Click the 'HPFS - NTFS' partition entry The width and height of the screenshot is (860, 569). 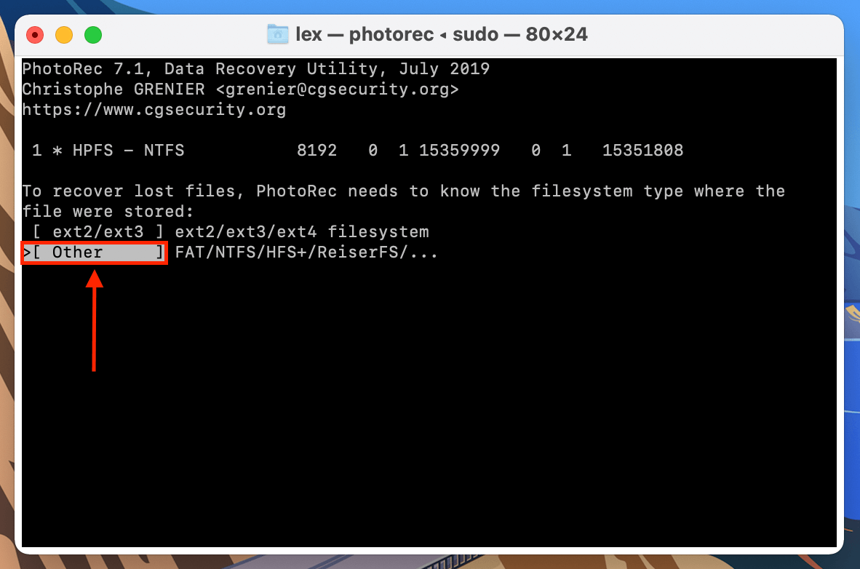pos(128,151)
